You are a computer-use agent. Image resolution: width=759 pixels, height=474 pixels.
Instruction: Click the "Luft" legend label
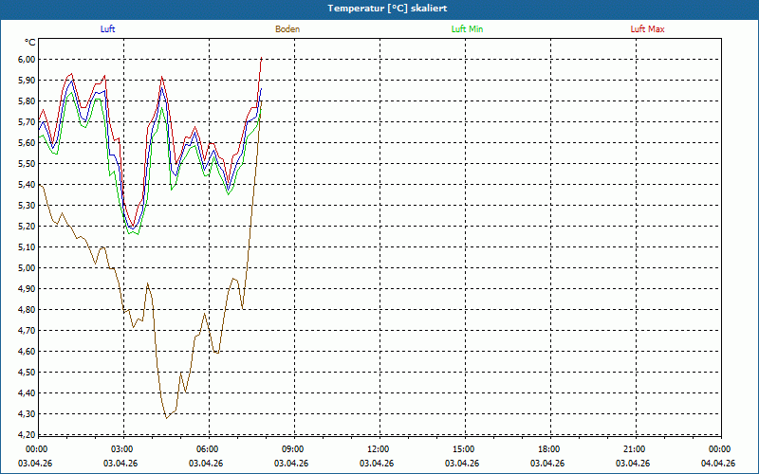pyautogui.click(x=107, y=29)
